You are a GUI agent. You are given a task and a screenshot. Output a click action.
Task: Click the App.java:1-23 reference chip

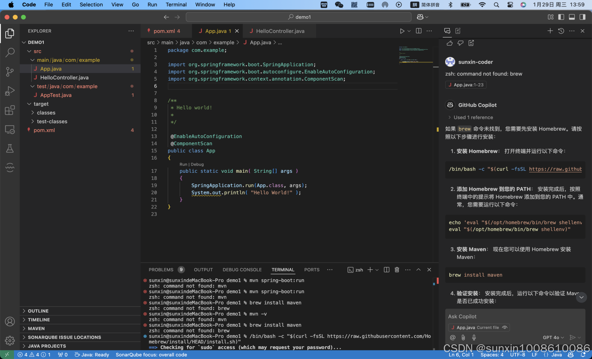click(466, 85)
